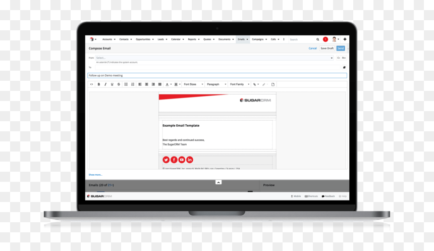Click the Save Draft button
Viewport: 434px width, 251px height.
[327, 48]
